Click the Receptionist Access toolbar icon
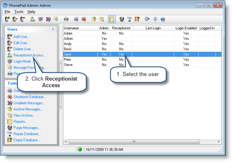The image size is (232, 162). (x=32, y=19)
